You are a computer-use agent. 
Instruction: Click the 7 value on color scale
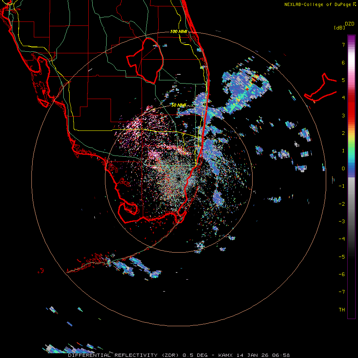(x=343, y=45)
